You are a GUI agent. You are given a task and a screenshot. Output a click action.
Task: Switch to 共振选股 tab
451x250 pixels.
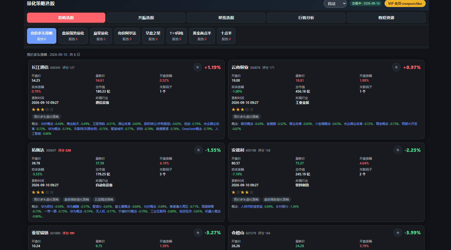[x=146, y=18]
